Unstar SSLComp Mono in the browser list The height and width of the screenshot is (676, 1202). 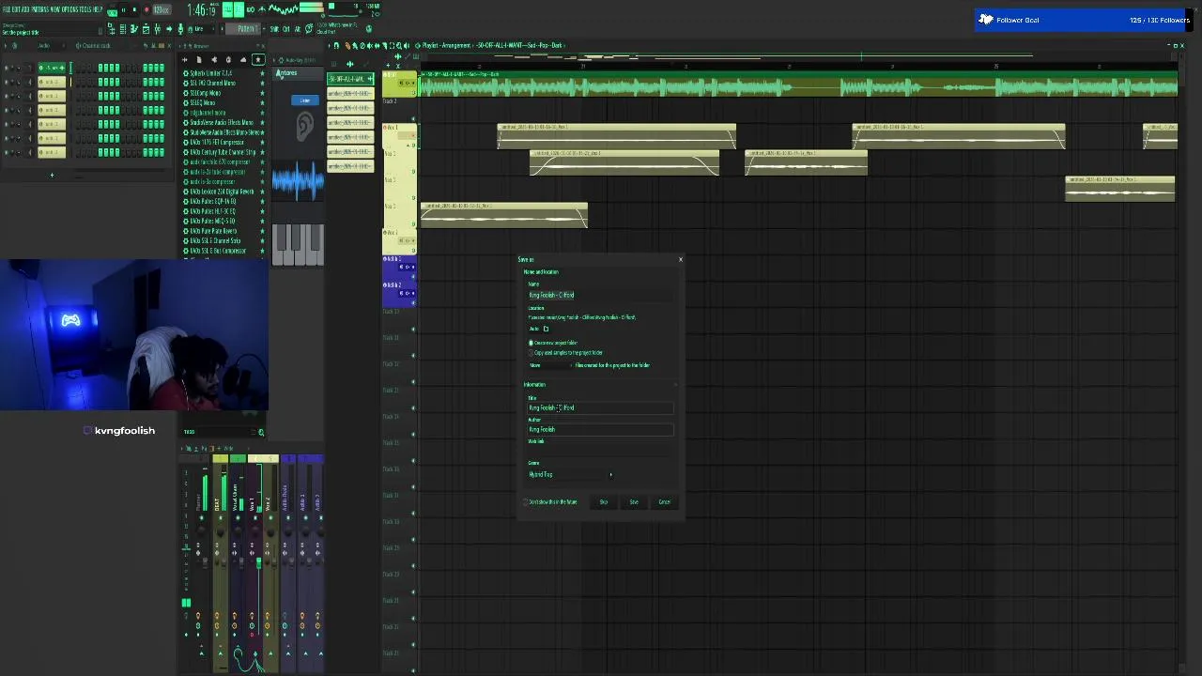click(x=262, y=93)
